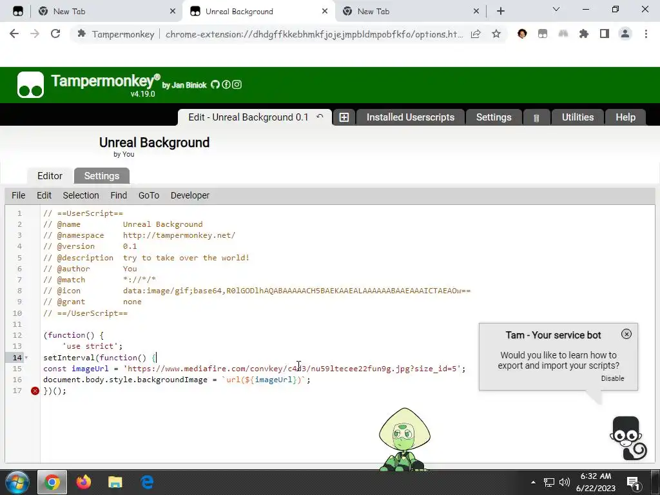Share this page icon in address bar
This screenshot has height=495, width=660.
click(x=476, y=34)
